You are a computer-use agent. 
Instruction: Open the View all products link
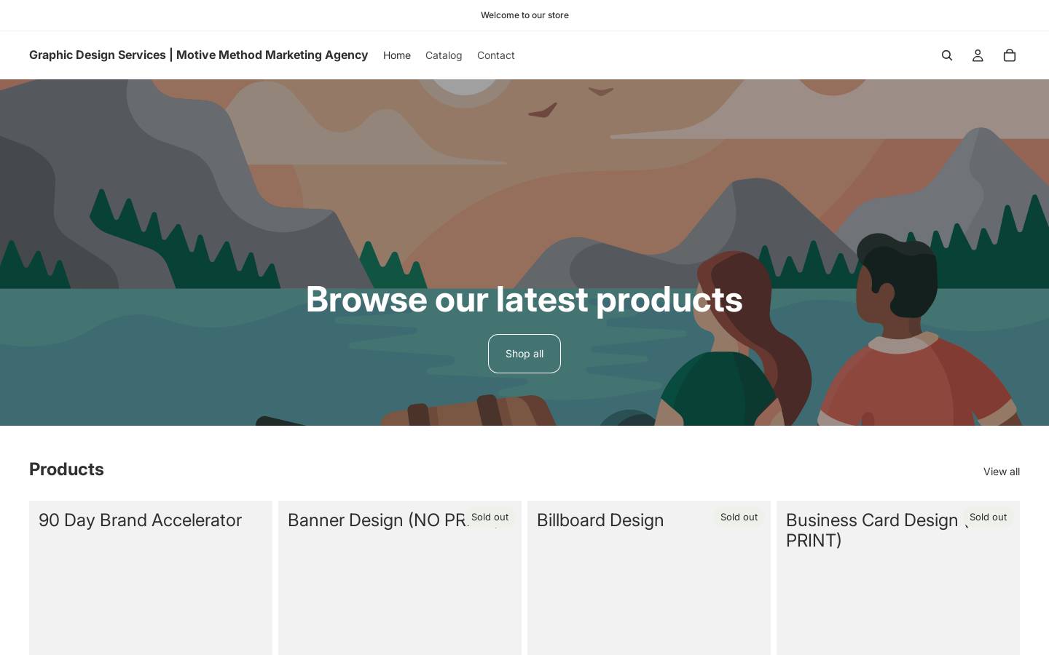click(1002, 472)
